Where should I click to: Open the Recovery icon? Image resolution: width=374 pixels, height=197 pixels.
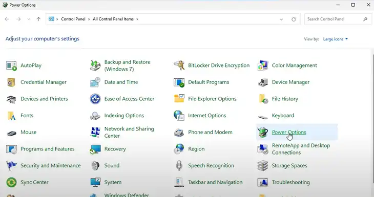pos(95,149)
